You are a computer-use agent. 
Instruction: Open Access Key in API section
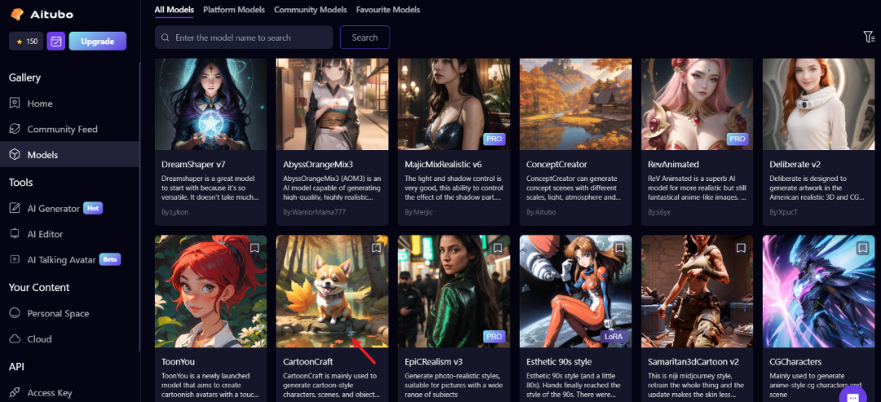(x=50, y=392)
